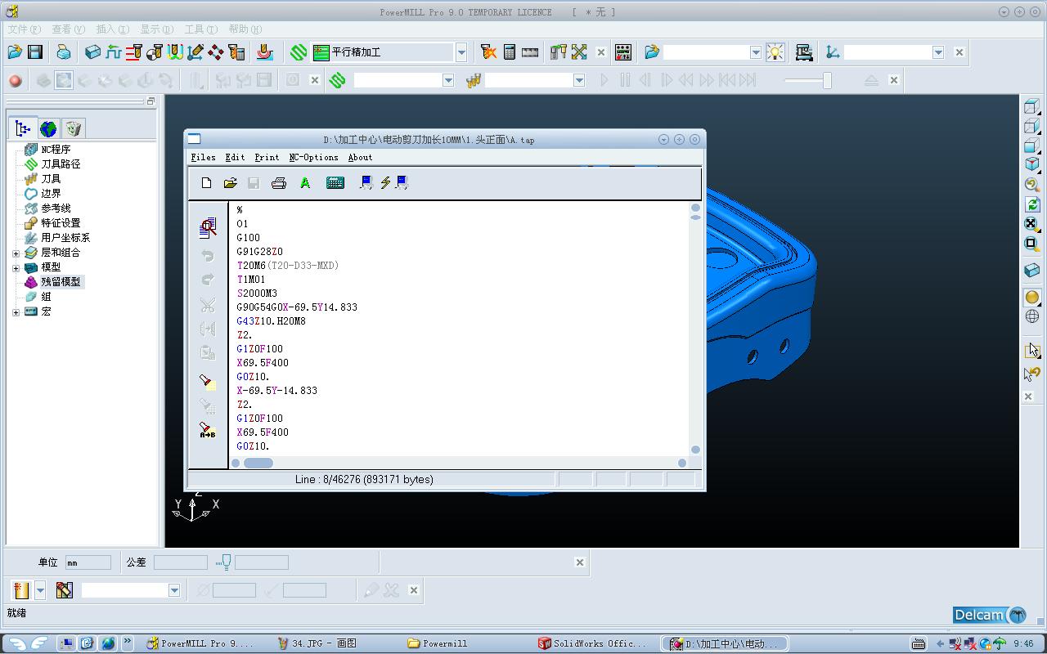Click the lightning bolt transfer icon
Screen dimensions: 1047x654
pyautogui.click(x=384, y=183)
